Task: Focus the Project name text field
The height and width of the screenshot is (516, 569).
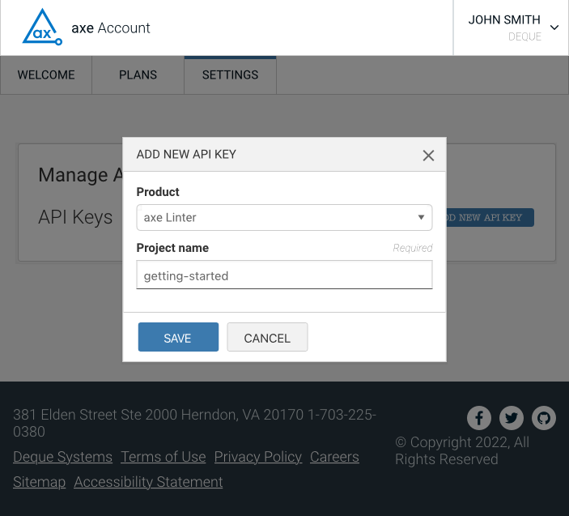Action: (x=284, y=275)
